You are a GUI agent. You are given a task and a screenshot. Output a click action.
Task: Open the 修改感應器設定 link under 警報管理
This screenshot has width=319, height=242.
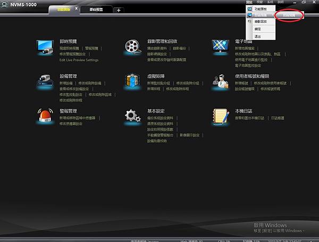click(71, 124)
